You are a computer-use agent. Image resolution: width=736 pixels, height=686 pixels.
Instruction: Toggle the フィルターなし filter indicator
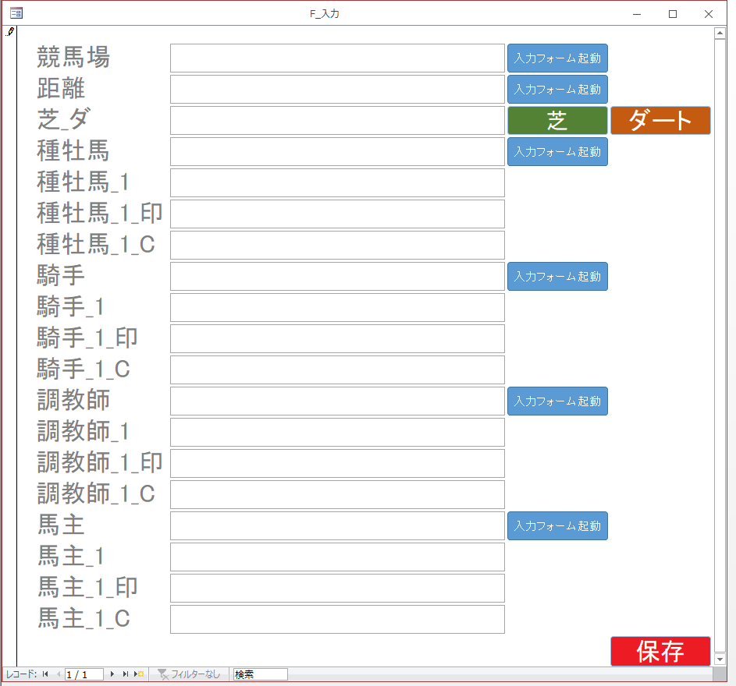pyautogui.click(x=188, y=674)
